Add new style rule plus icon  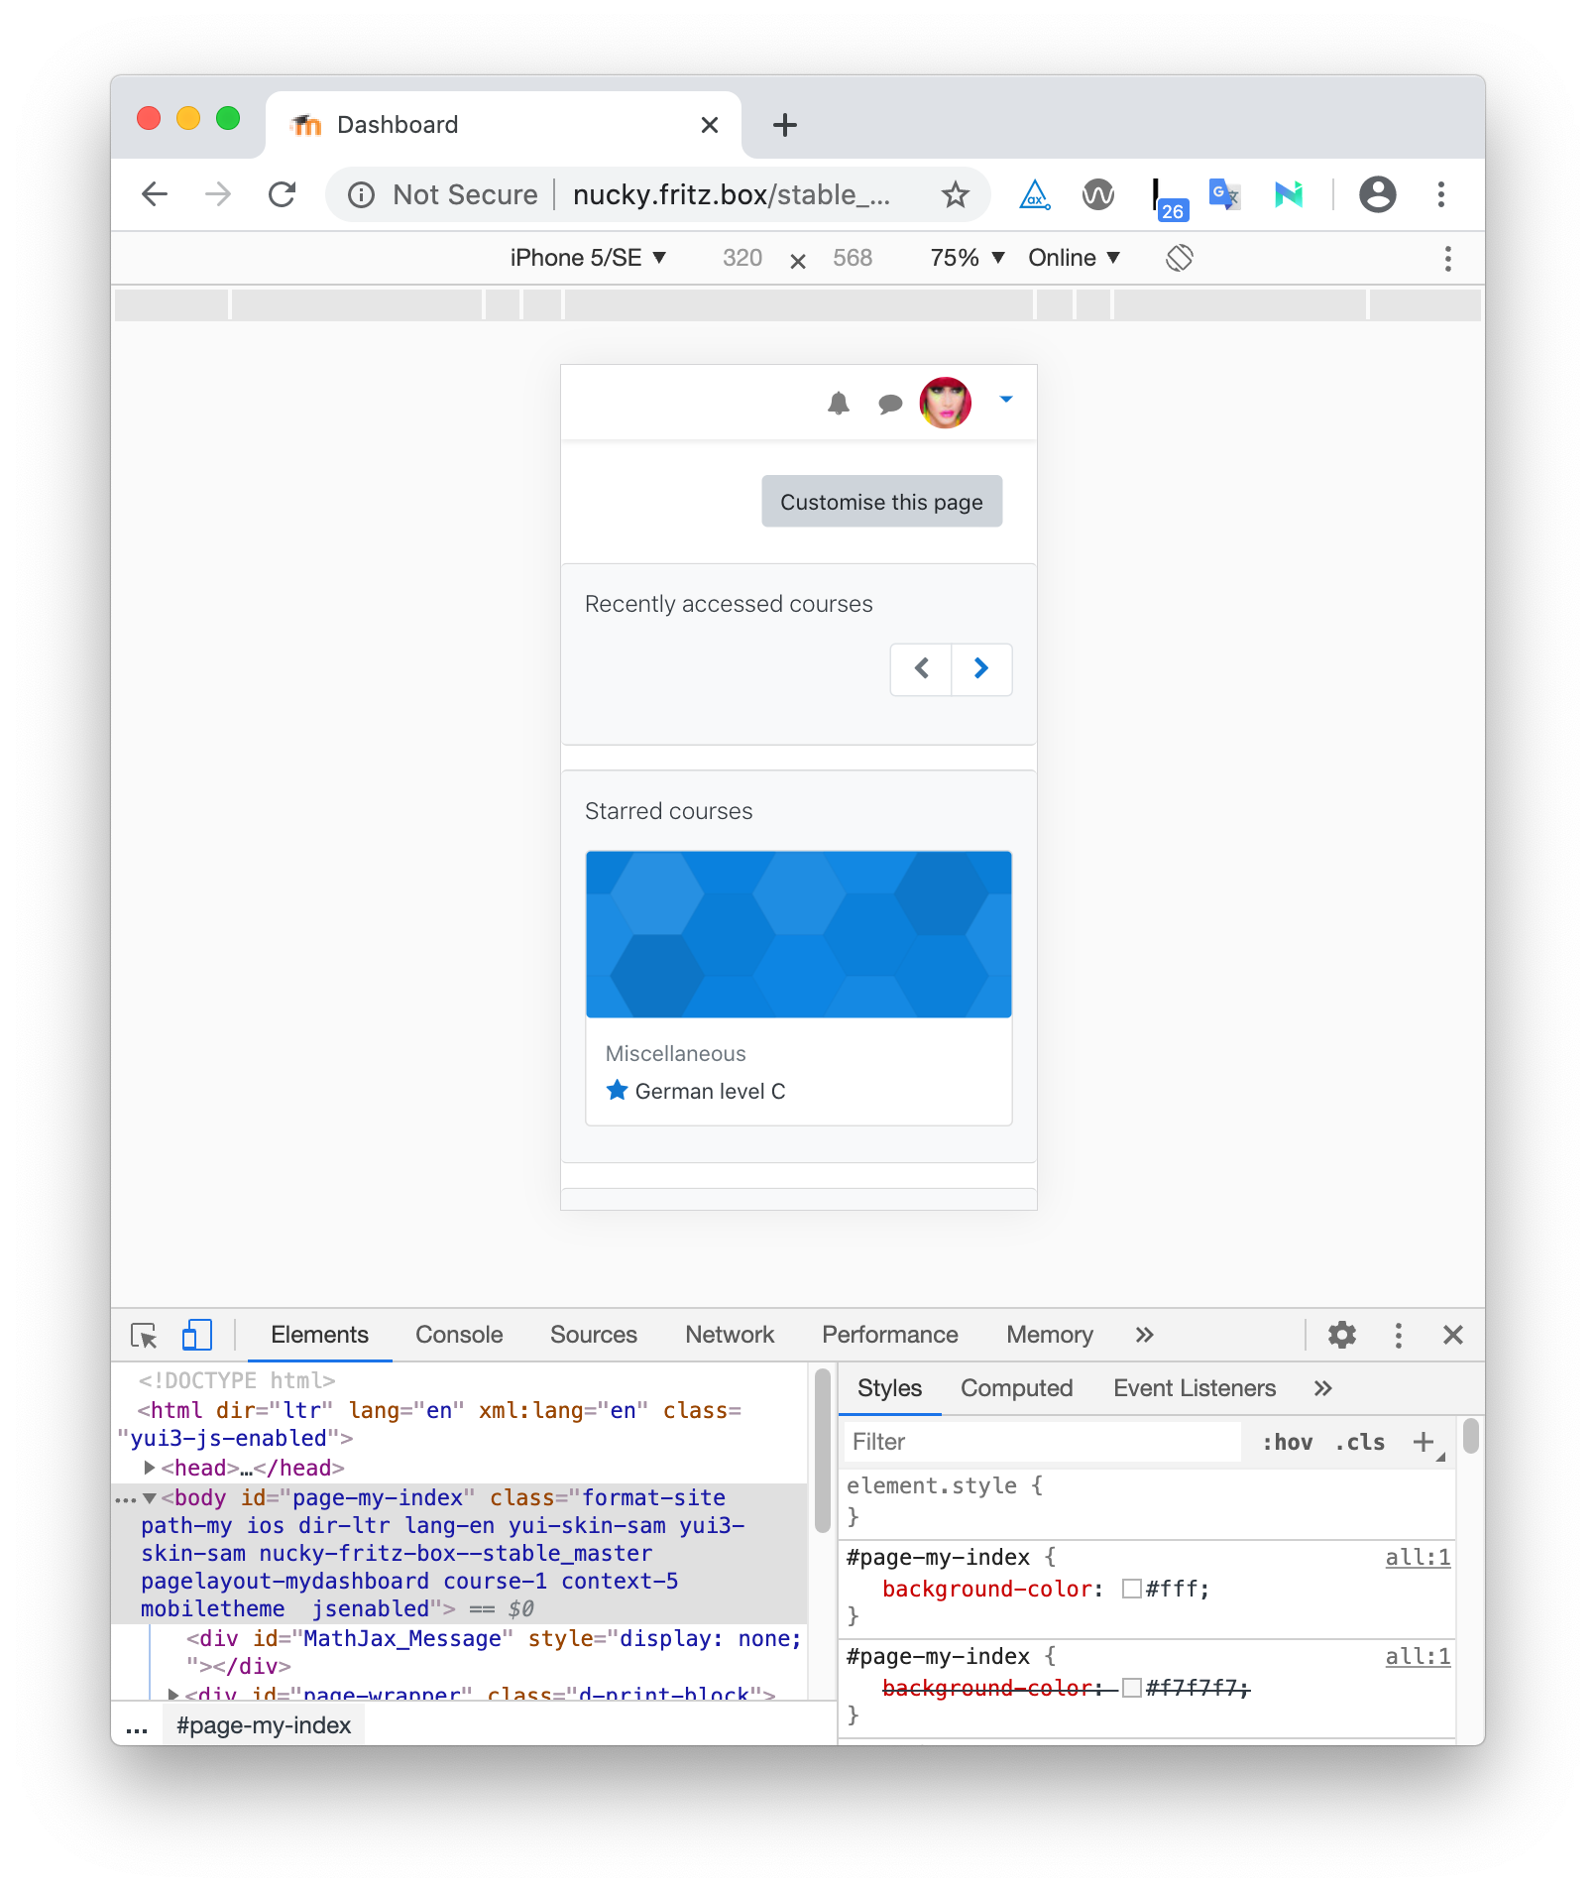point(1424,1442)
